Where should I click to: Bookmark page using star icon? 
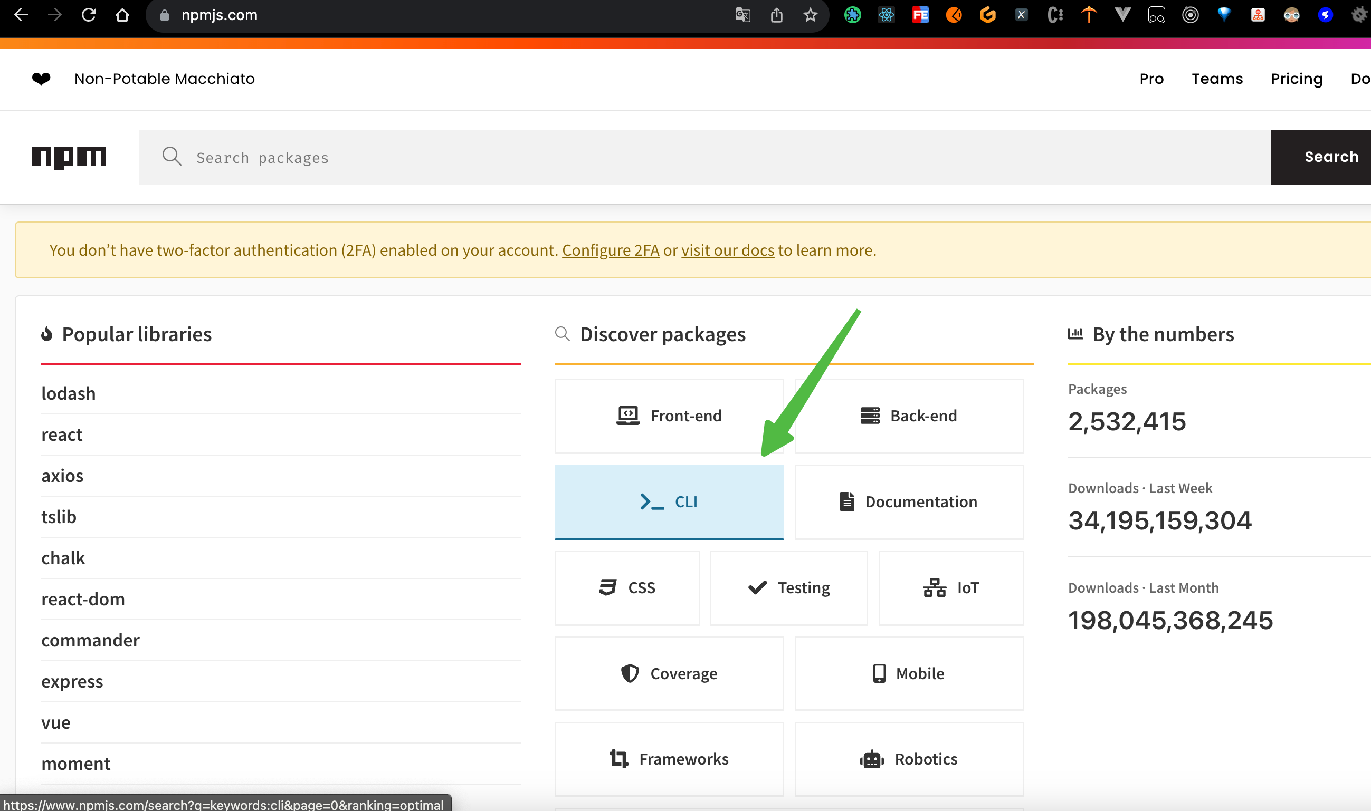[810, 15]
